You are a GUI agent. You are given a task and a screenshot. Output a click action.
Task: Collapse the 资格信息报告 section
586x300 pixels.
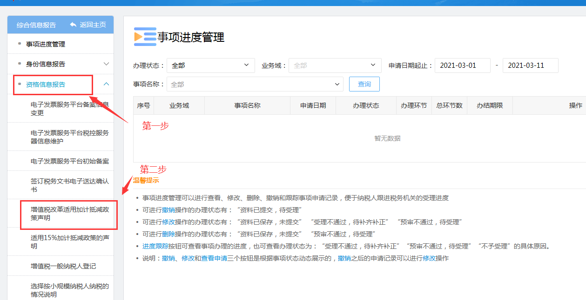tap(106, 84)
